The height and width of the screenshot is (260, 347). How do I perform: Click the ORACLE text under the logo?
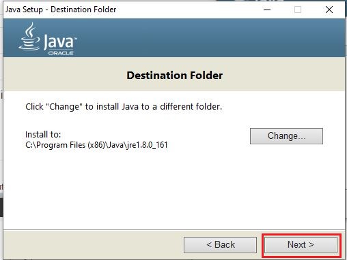click(61, 53)
